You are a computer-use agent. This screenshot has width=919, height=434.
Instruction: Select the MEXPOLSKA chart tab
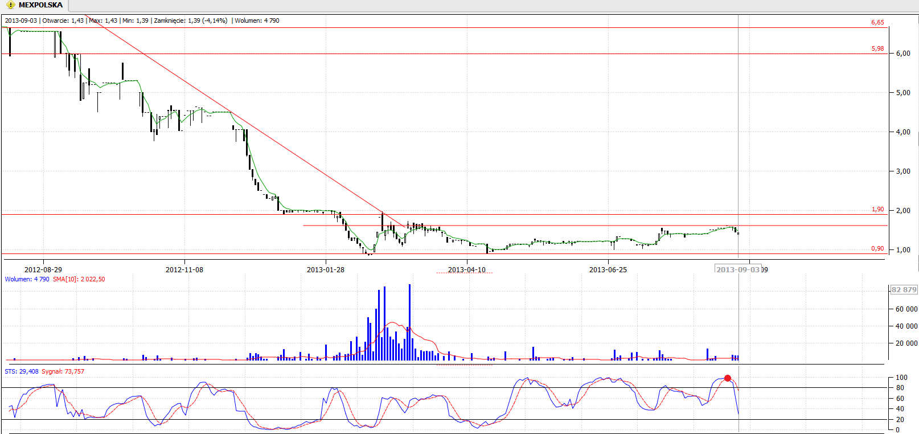pos(34,5)
